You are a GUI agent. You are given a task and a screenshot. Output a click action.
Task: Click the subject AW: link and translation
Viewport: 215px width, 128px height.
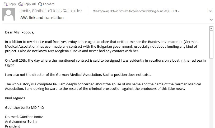click(42, 18)
